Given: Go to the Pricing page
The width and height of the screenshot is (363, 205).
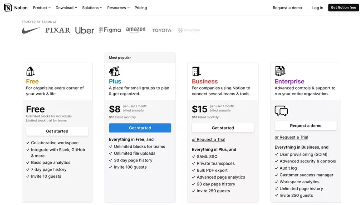Looking at the screenshot, I should pos(141,8).
